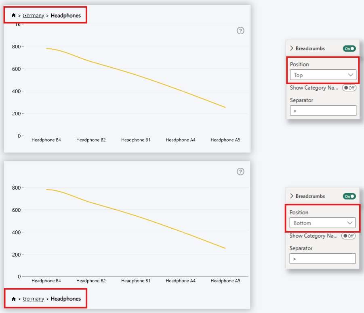Click Headphone A4 label on top chart
The height and width of the screenshot is (313, 364).
pos(181,140)
